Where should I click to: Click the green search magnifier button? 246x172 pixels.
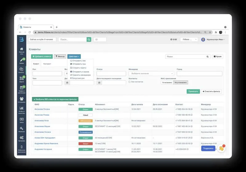coord(89,40)
